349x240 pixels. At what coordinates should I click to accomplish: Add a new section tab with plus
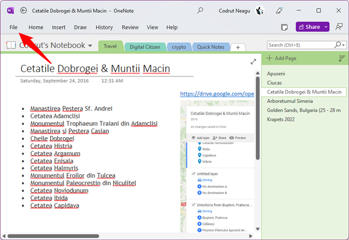pos(238,47)
